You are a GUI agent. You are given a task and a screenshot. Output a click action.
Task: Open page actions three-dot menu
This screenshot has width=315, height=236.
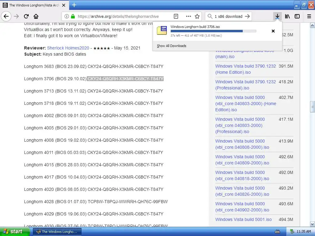pos(189,16)
